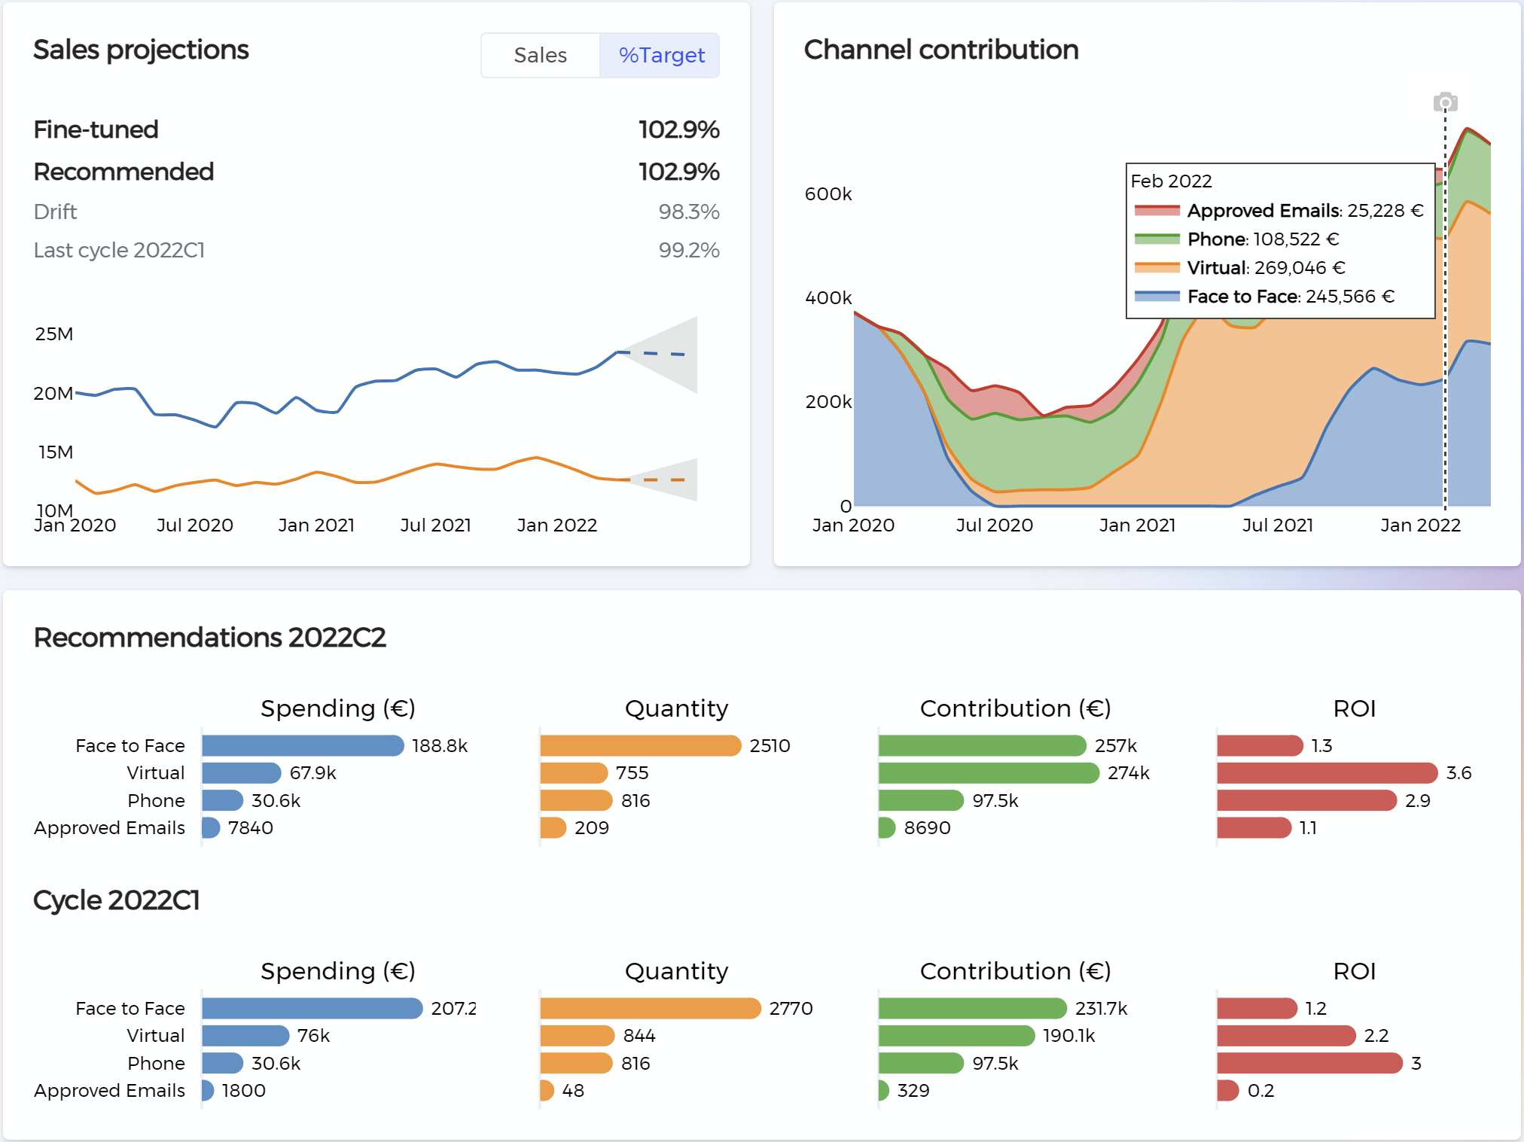This screenshot has height=1142, width=1524.
Task: Click 2022C1 ROI bar labeled 3
Action: pos(1310,1063)
